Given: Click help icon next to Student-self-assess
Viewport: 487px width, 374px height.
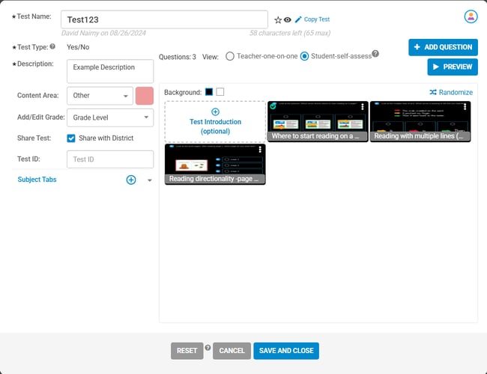Looking at the screenshot, I should click(x=375, y=54).
